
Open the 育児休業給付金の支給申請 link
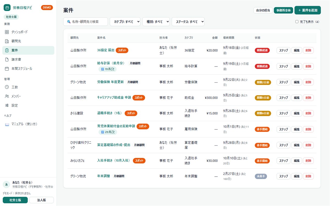click(x=116, y=126)
